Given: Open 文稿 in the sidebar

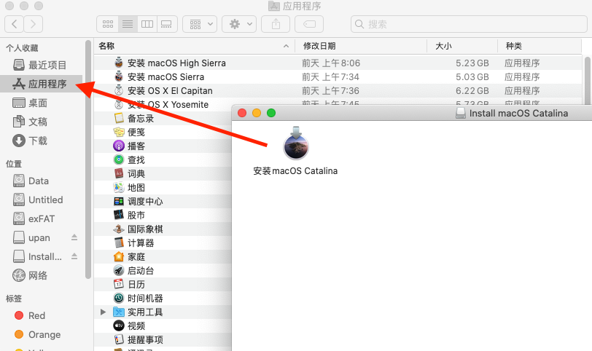Looking at the screenshot, I should tap(41, 122).
